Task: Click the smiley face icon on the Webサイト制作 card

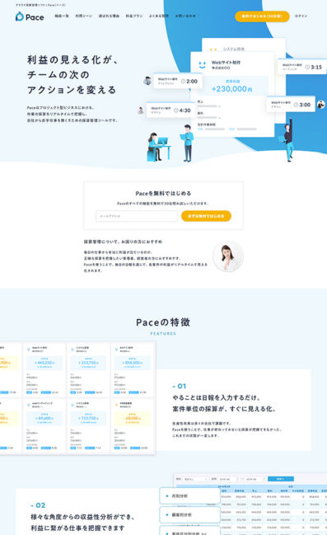Action: click(202, 64)
